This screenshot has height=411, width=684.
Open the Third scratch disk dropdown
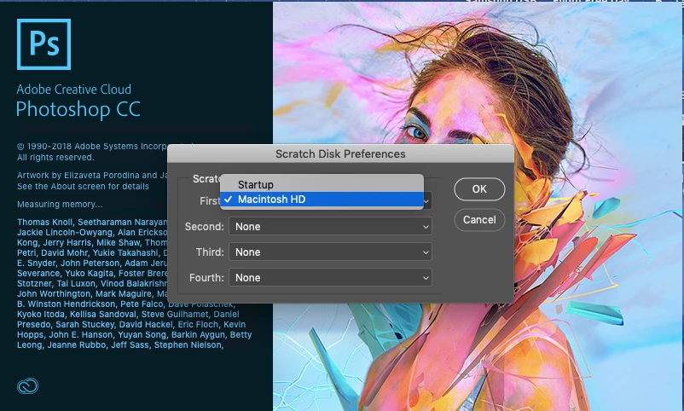click(x=330, y=252)
